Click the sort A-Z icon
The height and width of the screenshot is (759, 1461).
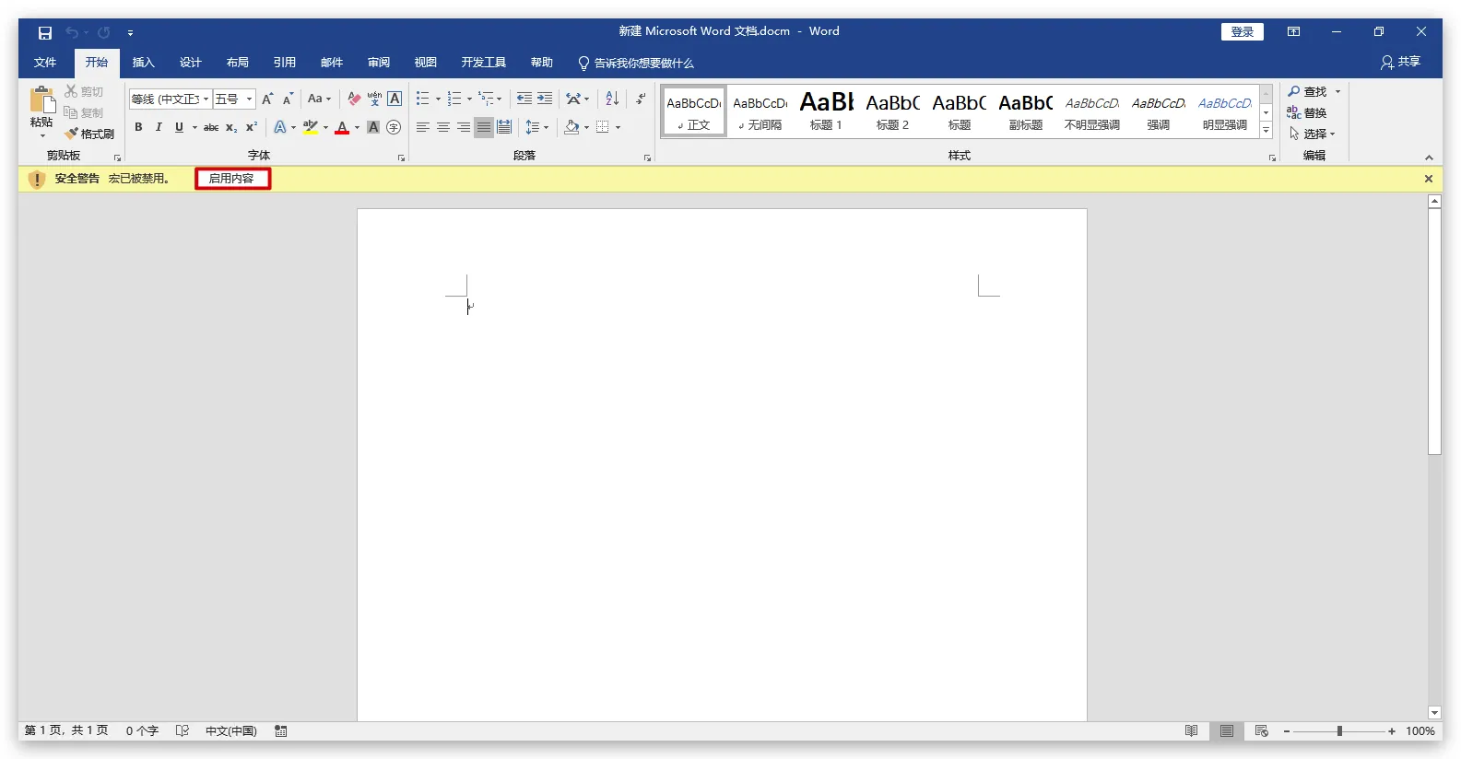[612, 99]
